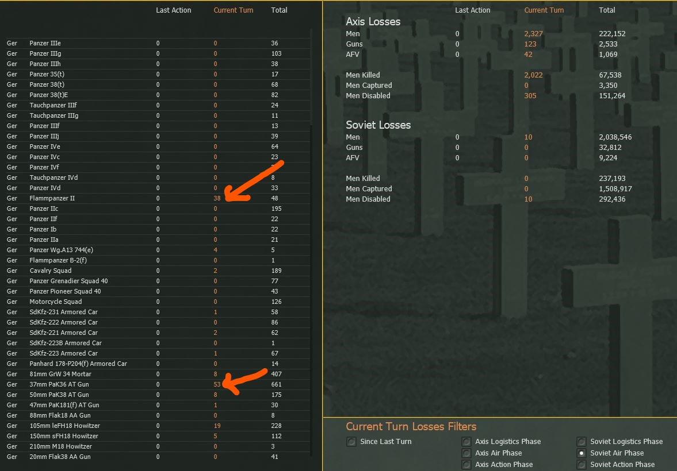
Task: Select the Since Last Turn filter
Action: 351,441
